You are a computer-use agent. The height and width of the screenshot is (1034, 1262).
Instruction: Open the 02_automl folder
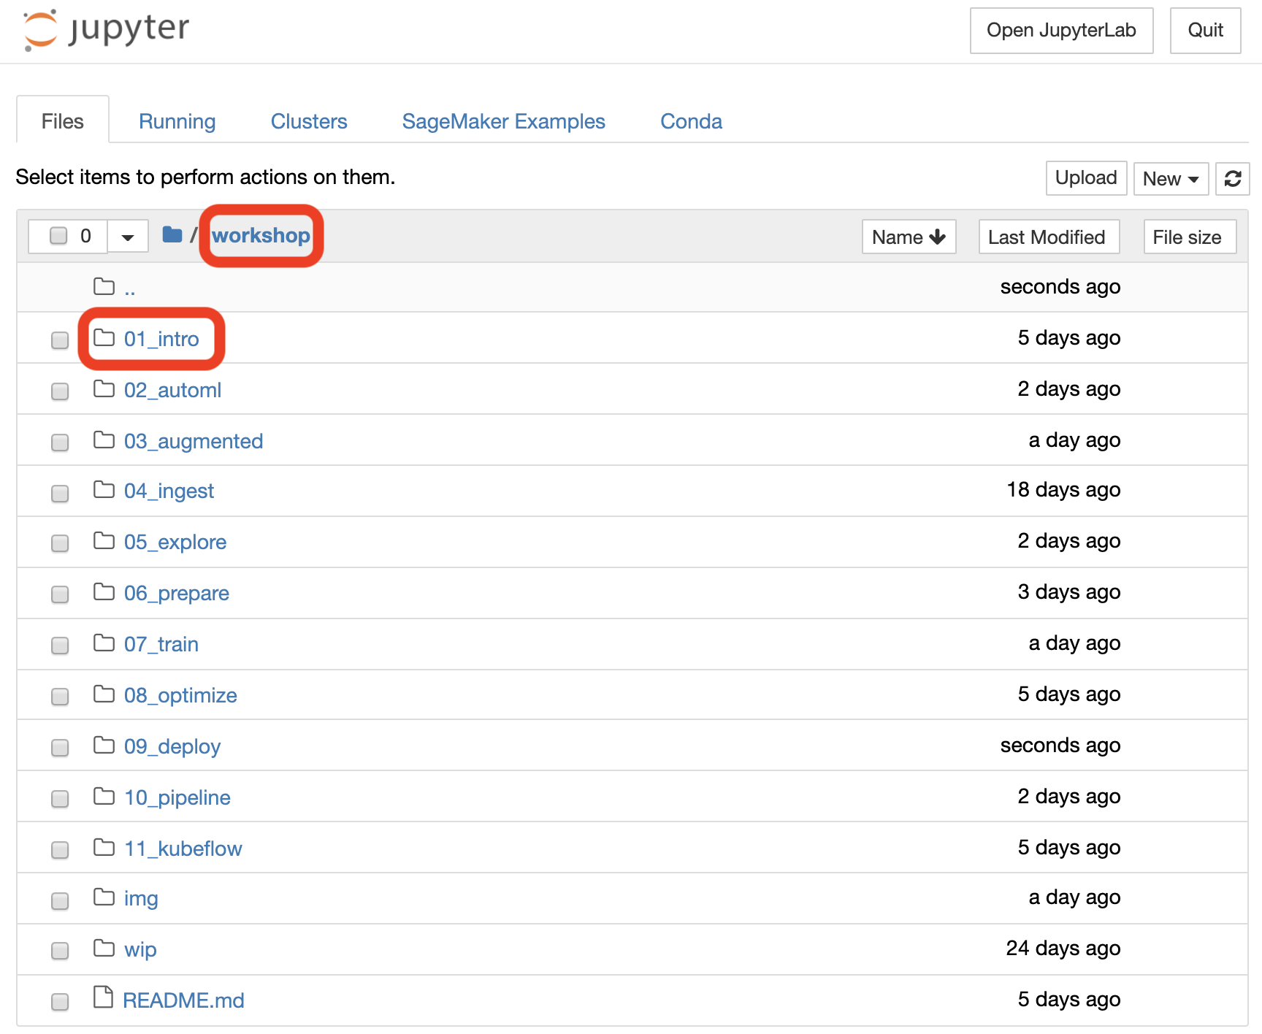172,390
